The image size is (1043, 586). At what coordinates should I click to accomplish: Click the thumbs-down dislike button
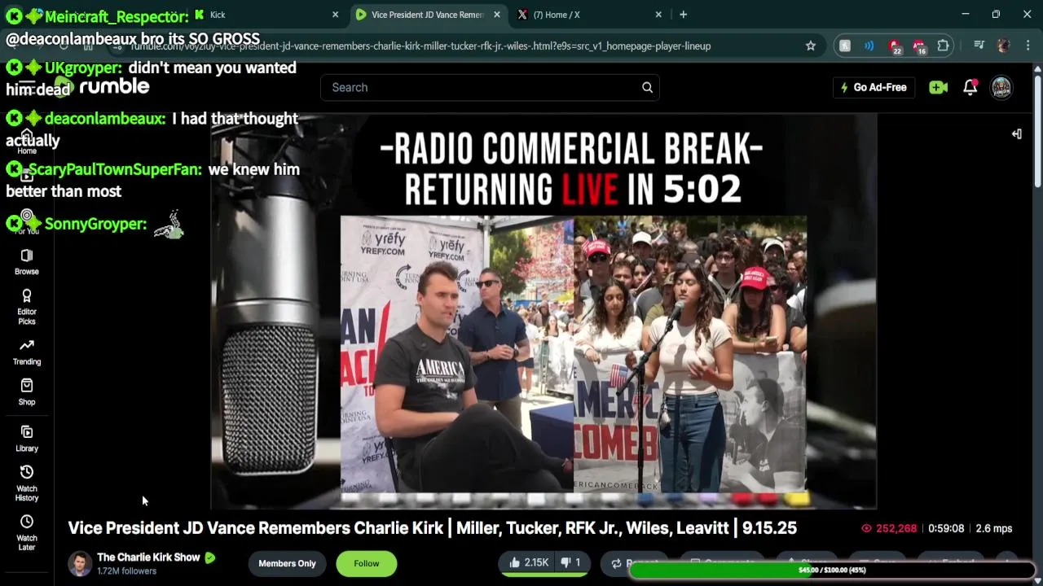[x=571, y=562]
